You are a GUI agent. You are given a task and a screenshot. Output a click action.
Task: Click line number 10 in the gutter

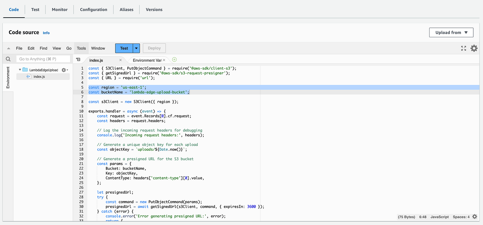pos(81,111)
